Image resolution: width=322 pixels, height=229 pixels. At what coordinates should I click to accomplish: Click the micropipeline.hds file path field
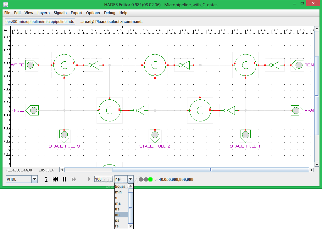(40, 22)
